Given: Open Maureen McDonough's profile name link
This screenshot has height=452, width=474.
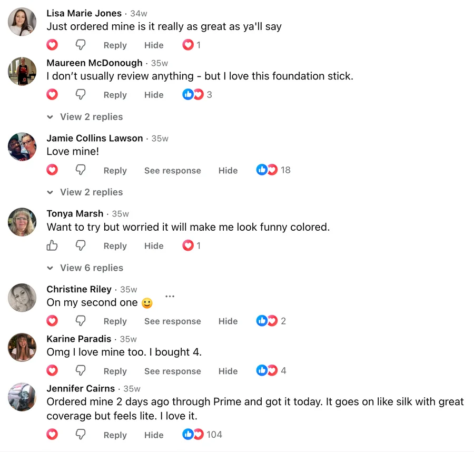Looking at the screenshot, I should click(94, 63).
